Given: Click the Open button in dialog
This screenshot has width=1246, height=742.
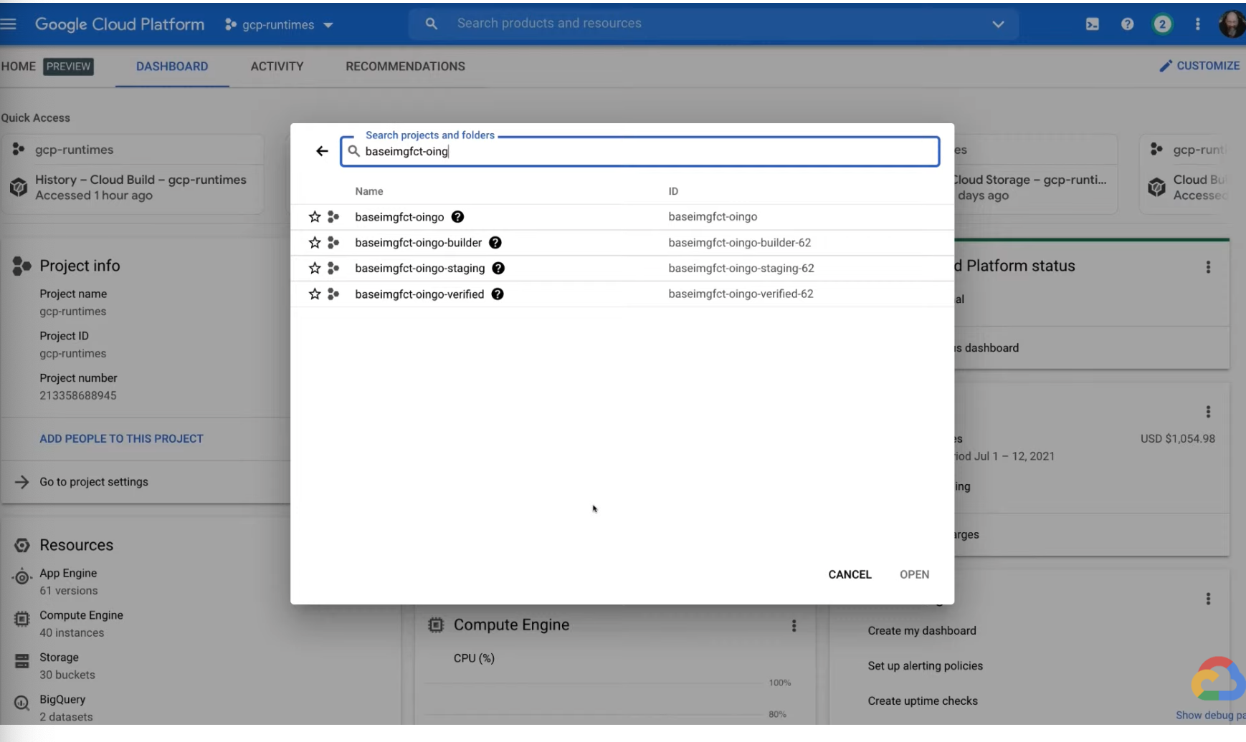Looking at the screenshot, I should 914,574.
